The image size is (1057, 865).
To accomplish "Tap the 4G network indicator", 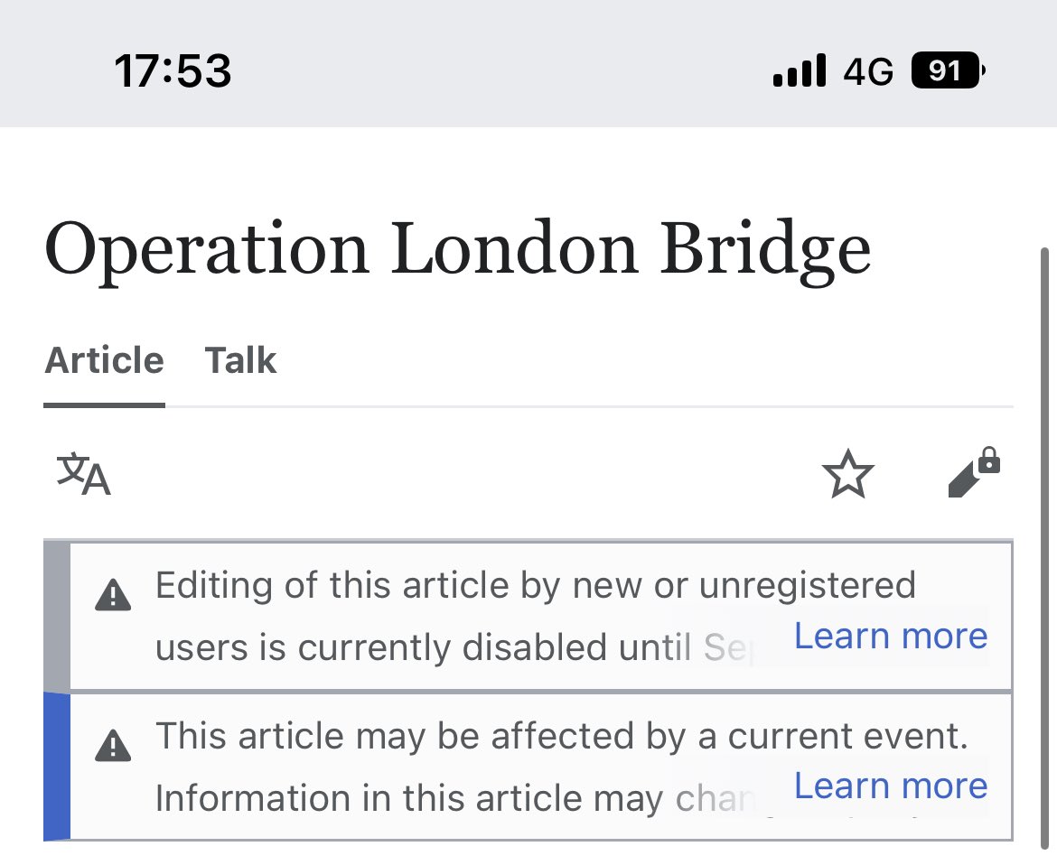I will pos(867,70).
